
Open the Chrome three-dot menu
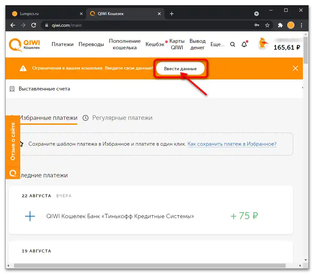click(301, 25)
